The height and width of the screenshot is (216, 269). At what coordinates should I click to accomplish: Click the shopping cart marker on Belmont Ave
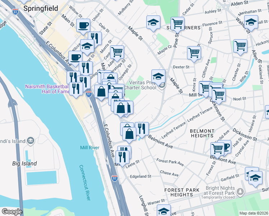[x=217, y=149]
